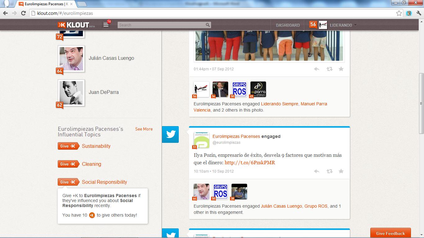
Task: Give +K for Social Responsibility
Action: click(68, 182)
